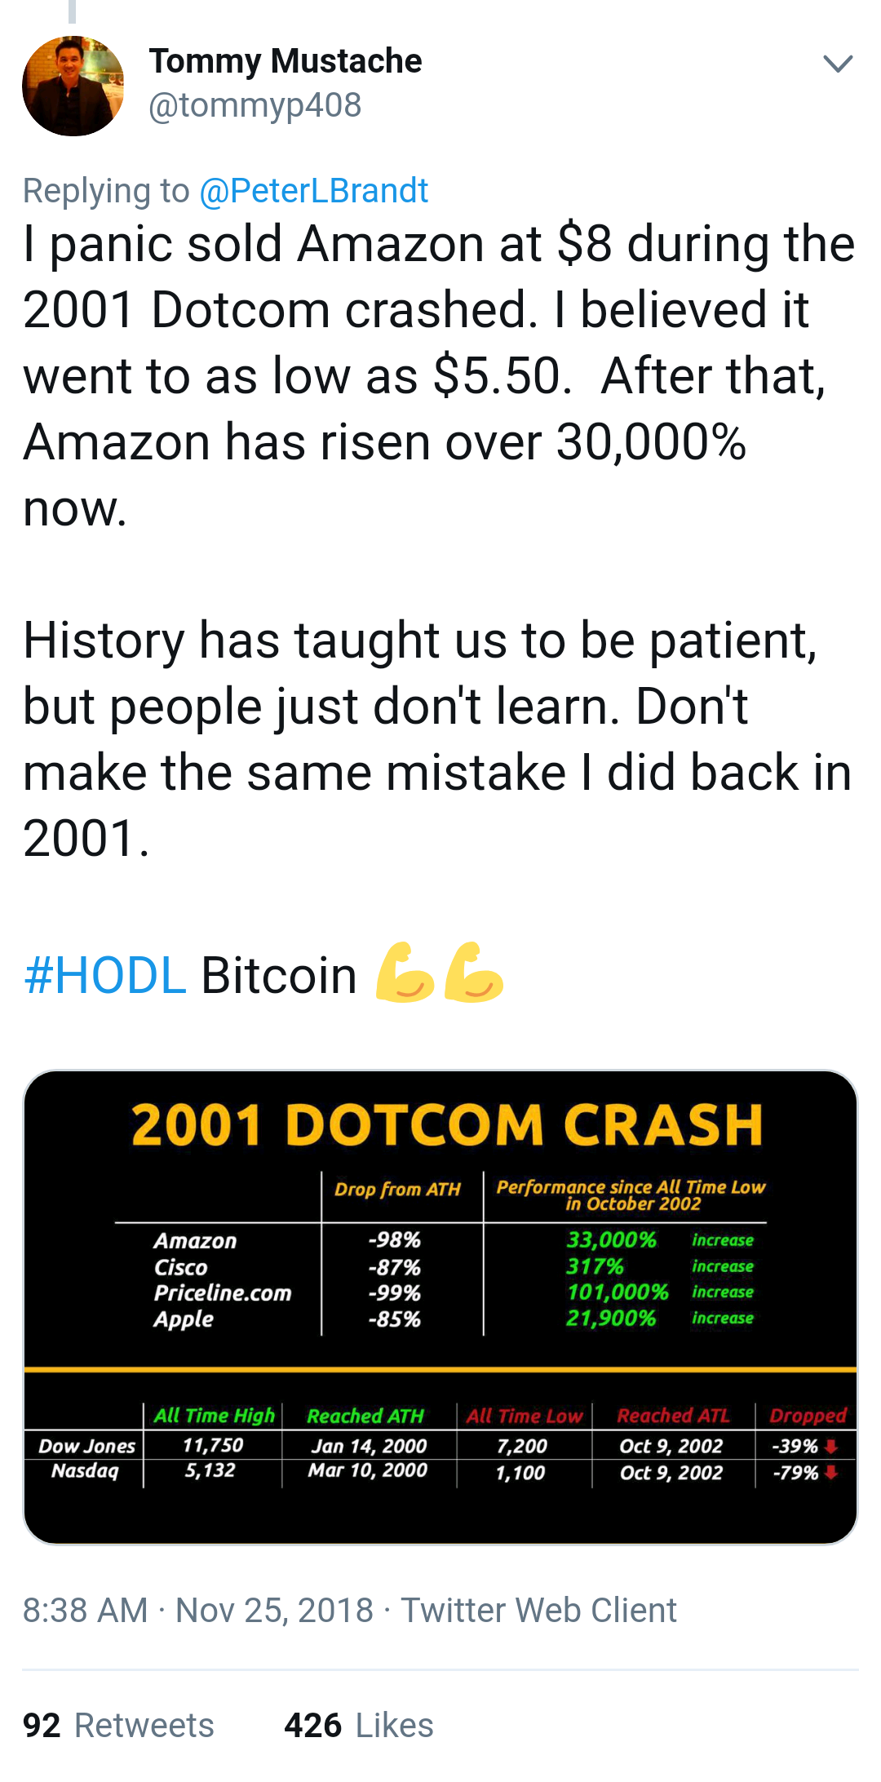Screen dimensions: 881x1782
Task: Click the 2001 DOTCOM CRASH image title
Action: pos(447,1125)
